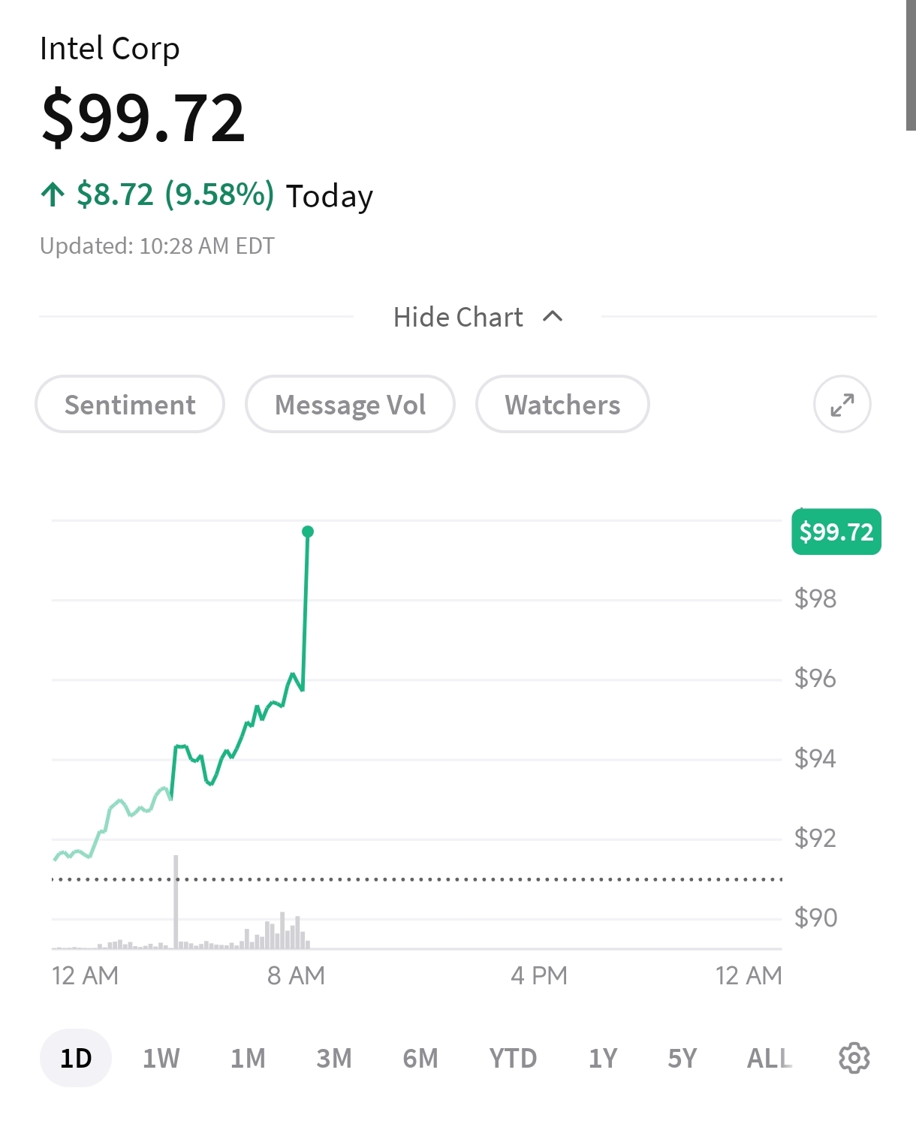Choose the 6M range
The width and height of the screenshot is (916, 1127).
tap(420, 1058)
